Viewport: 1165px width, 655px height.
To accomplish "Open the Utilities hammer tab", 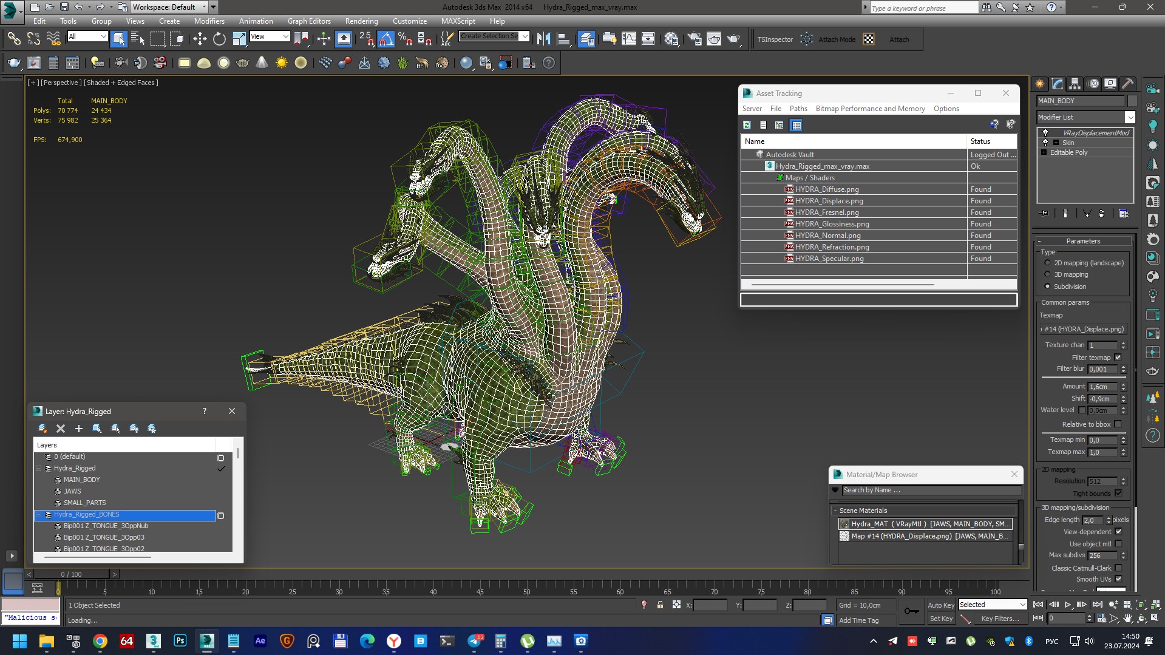I will click(1127, 84).
